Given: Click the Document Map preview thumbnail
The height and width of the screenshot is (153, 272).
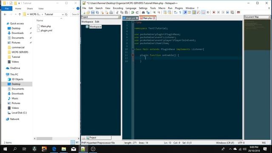Looking at the screenshot, I should point(257,35).
